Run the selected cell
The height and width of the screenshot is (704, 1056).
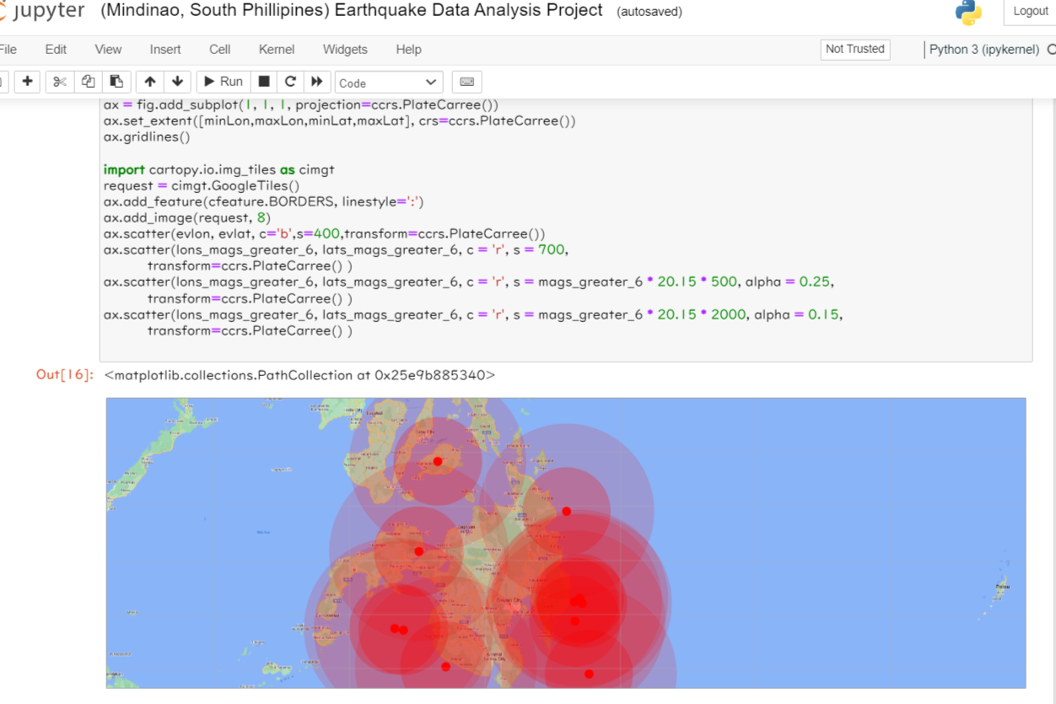[224, 82]
